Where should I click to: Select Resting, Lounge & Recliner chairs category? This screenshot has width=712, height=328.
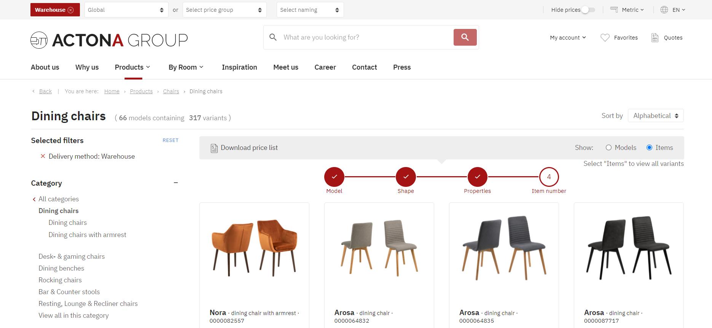point(88,304)
